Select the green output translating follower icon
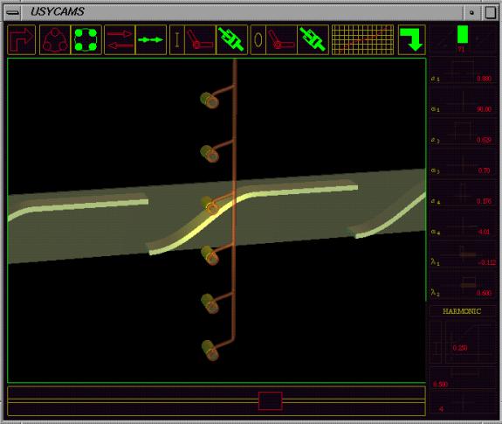The image size is (502, 424). 313,39
